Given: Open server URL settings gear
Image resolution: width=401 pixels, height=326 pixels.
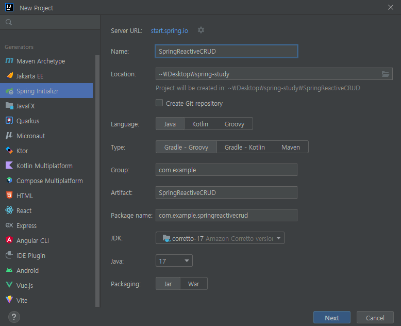Looking at the screenshot, I should (201, 30).
